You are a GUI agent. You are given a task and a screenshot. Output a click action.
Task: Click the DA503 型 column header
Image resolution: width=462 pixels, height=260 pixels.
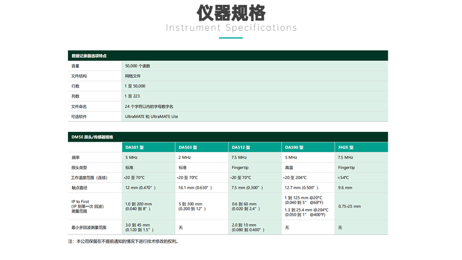click(188, 147)
